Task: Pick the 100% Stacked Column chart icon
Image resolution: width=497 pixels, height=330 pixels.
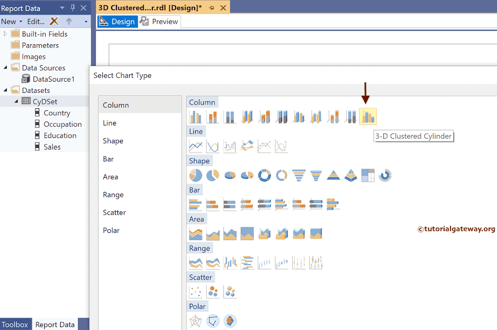Action: tap(230, 117)
